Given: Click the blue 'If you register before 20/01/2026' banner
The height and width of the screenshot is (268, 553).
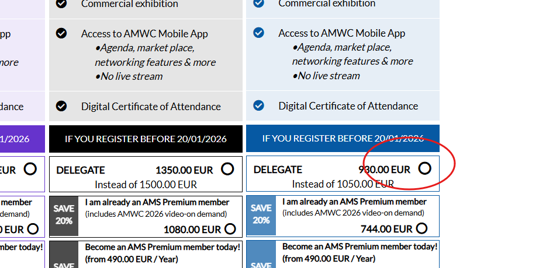Looking at the screenshot, I should [343, 139].
